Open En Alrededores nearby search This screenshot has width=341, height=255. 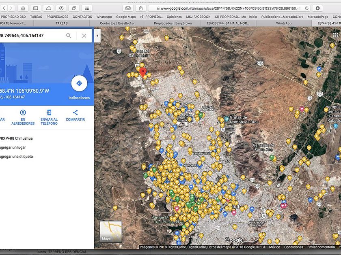(x=23, y=113)
